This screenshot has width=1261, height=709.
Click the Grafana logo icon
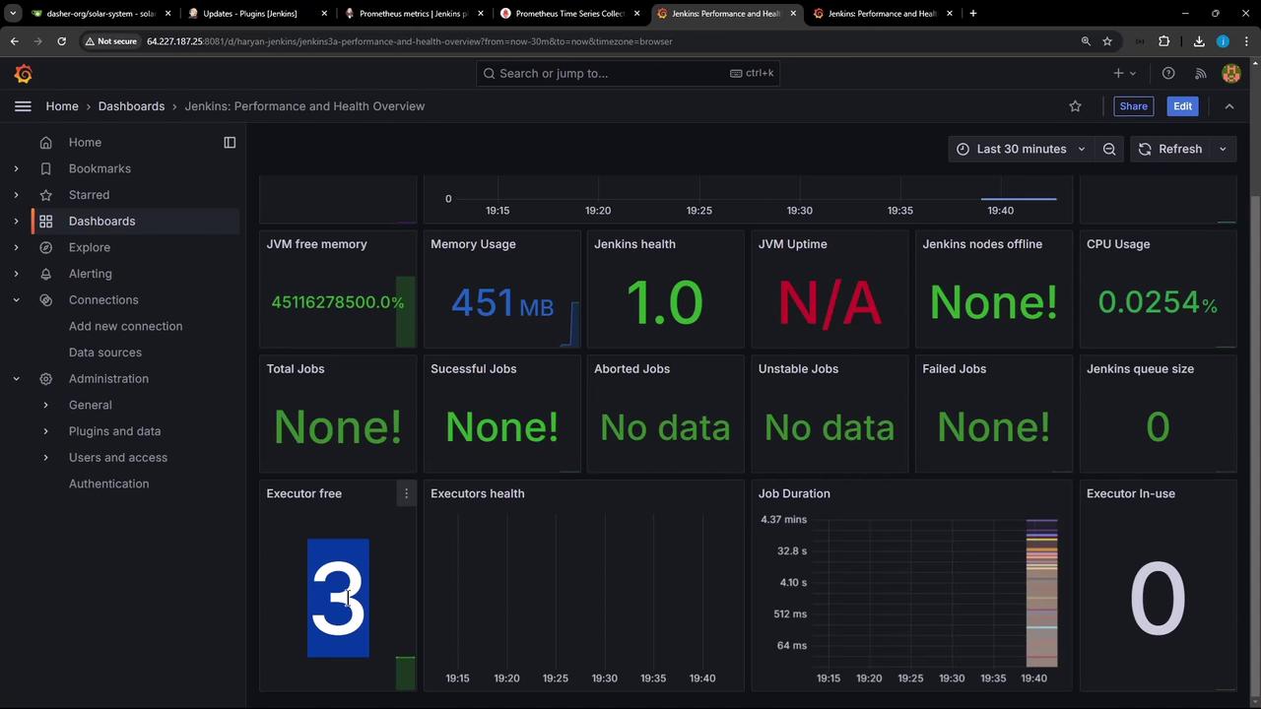[x=24, y=74]
